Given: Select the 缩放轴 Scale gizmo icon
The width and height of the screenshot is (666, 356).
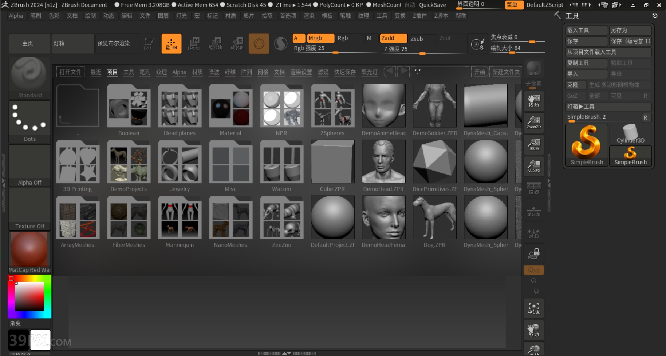Looking at the screenshot, I should point(215,44).
